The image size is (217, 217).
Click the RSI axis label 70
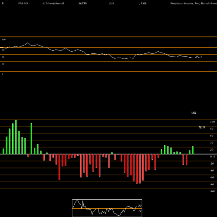tap(3, 50)
